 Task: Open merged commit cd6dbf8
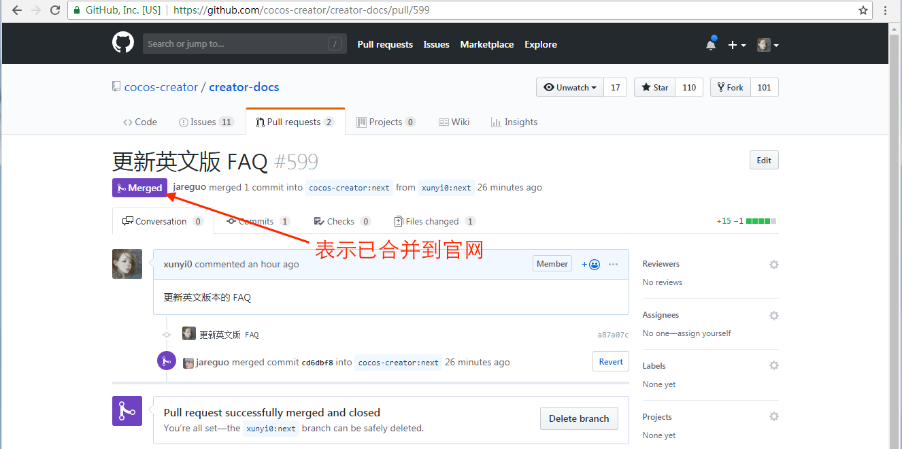318,363
